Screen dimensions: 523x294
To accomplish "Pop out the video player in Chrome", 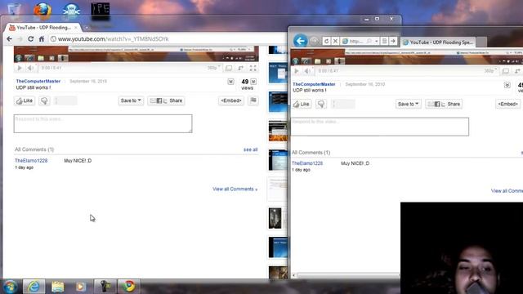I will click(240, 68).
